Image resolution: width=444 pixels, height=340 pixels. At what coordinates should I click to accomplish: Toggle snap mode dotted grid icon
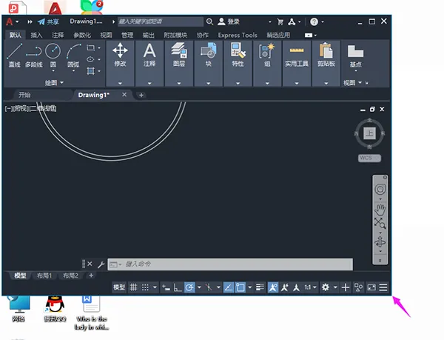coord(145,287)
